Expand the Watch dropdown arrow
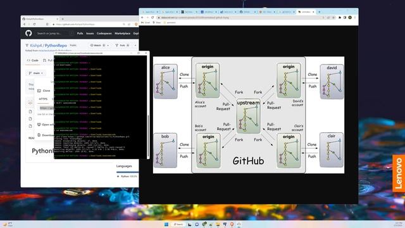The width and height of the screenshot is (405, 228). coord(108,45)
